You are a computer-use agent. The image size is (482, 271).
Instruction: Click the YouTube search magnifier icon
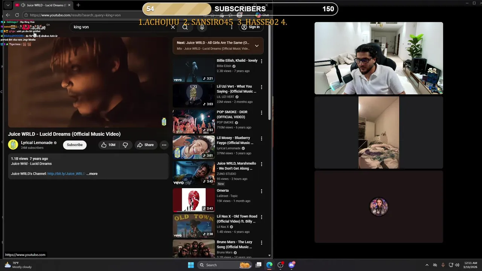185,27
